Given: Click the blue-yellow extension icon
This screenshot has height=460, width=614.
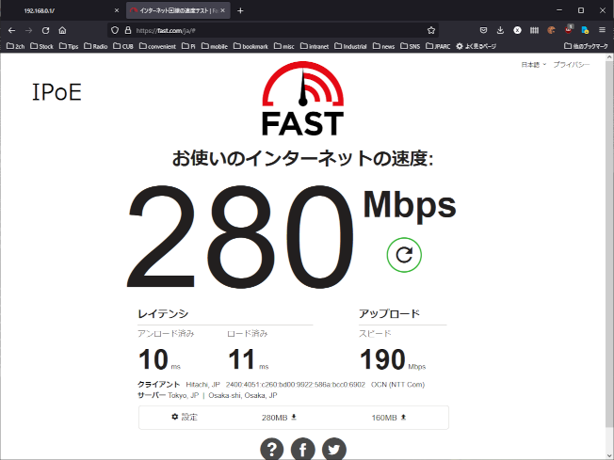Looking at the screenshot, I should tap(585, 30).
